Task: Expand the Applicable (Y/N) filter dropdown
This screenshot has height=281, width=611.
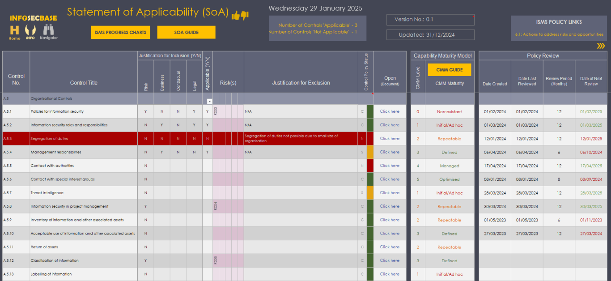Action: tap(209, 102)
